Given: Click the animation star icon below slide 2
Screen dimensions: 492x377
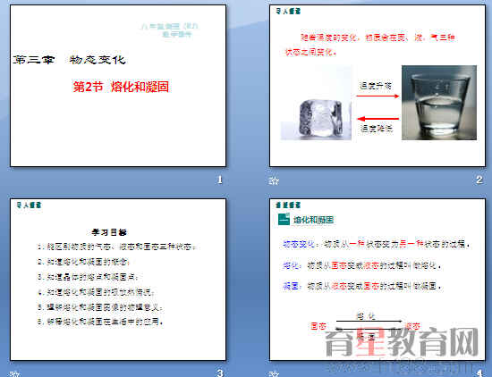Looking at the screenshot, I should coord(274,180).
